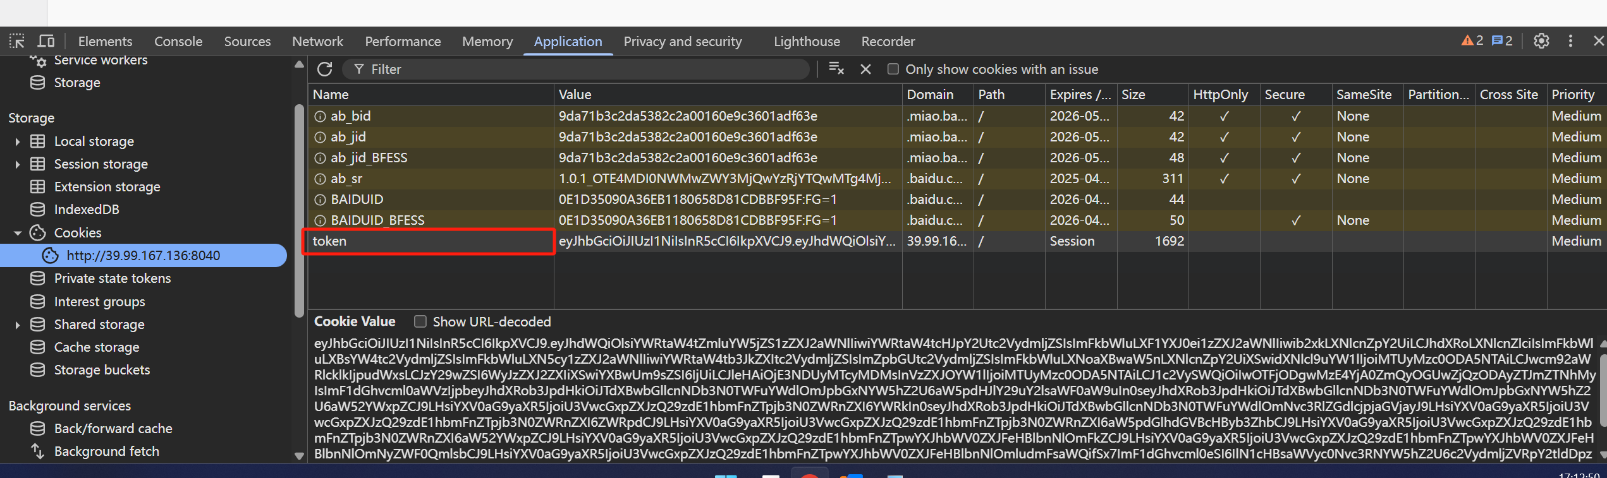
Task: Clear all cookies icon
Action: pyautogui.click(x=836, y=69)
